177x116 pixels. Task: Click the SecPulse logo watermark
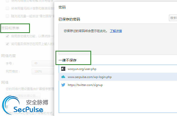coord(25,105)
